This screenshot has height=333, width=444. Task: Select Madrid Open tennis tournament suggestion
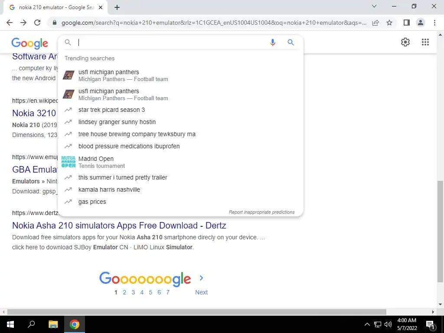click(x=180, y=162)
